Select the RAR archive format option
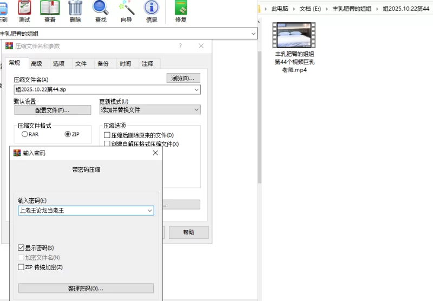Image resolution: width=433 pixels, height=301 pixels. [x=24, y=134]
